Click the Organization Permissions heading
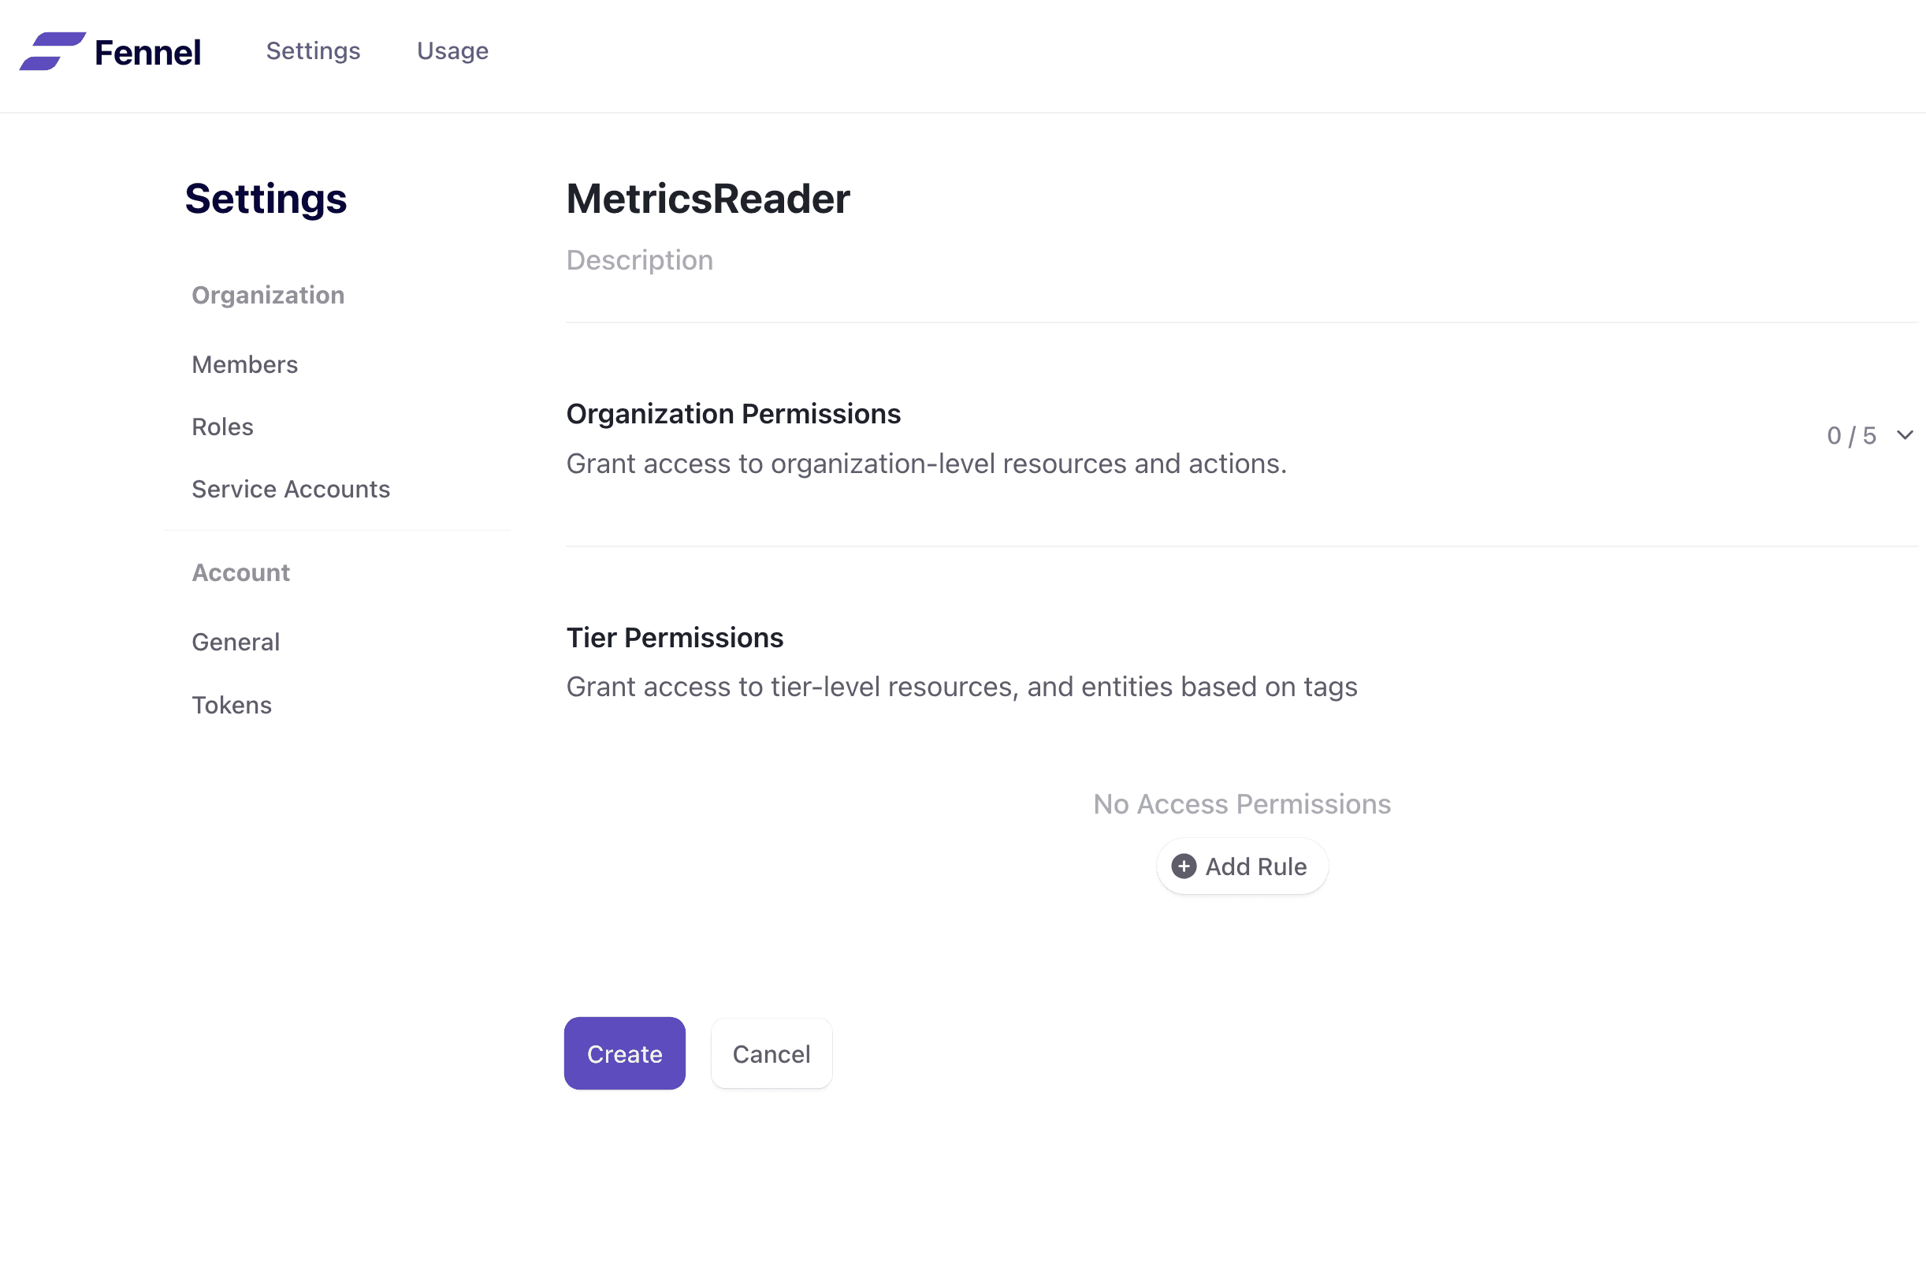This screenshot has width=1926, height=1263. click(733, 414)
